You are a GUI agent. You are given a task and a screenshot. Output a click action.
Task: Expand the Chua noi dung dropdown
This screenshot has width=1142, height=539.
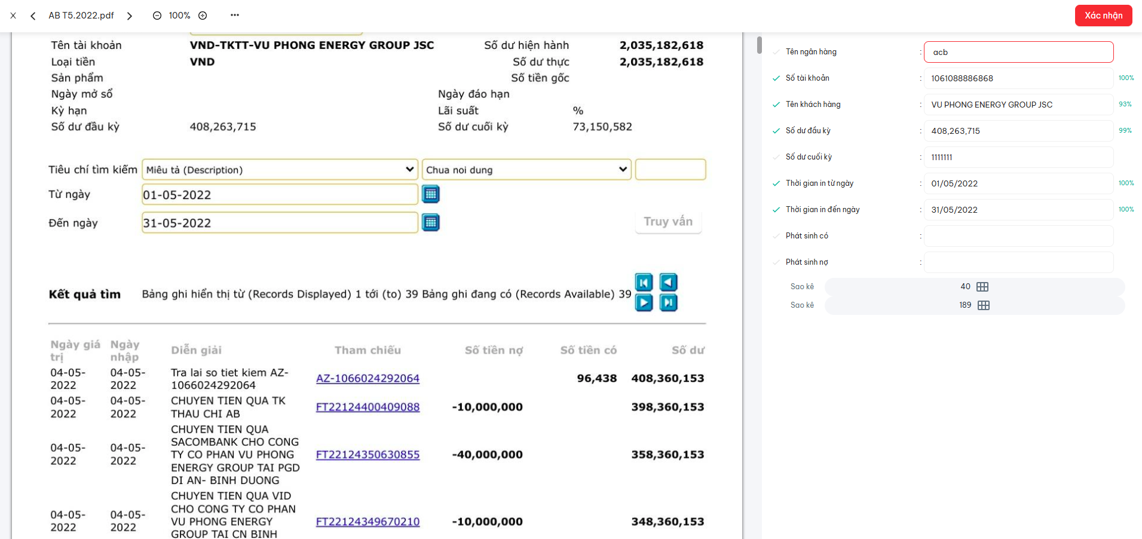click(x=526, y=170)
